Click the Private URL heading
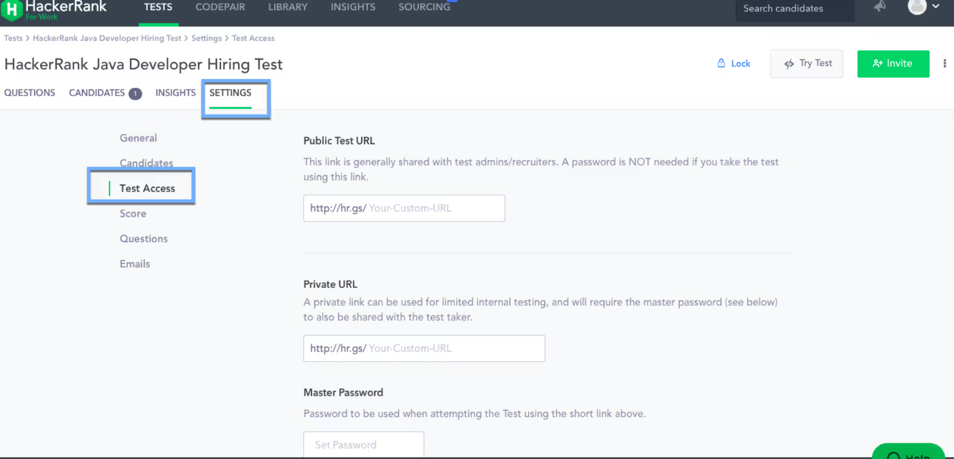 click(x=330, y=284)
